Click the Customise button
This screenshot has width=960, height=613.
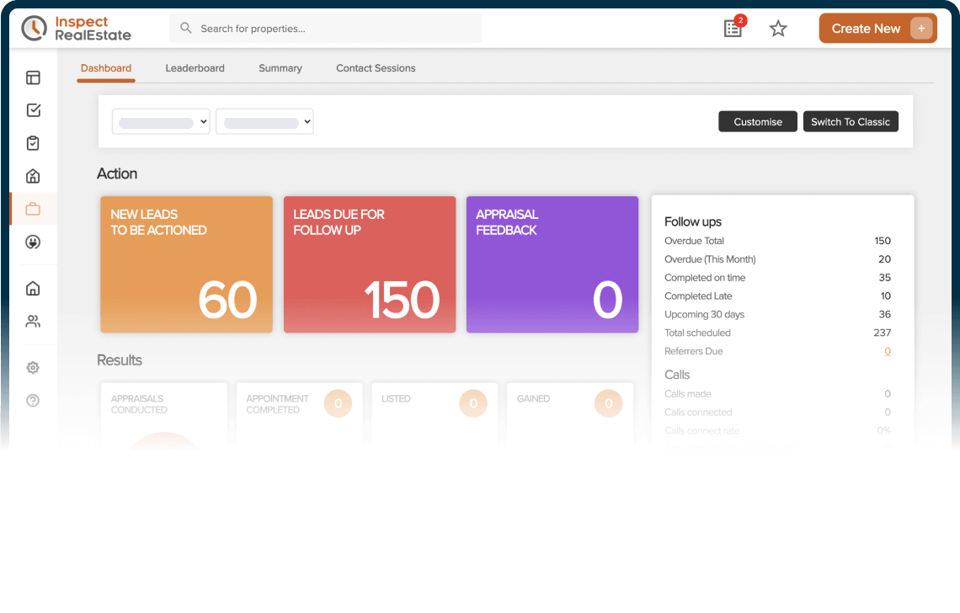click(x=758, y=121)
